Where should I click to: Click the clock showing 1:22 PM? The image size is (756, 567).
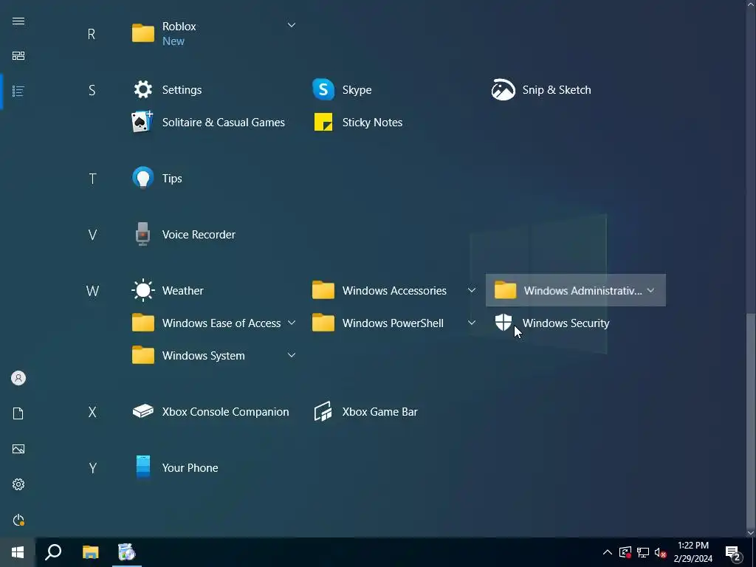tap(693, 546)
